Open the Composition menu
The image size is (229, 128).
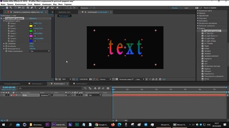point(21,4)
